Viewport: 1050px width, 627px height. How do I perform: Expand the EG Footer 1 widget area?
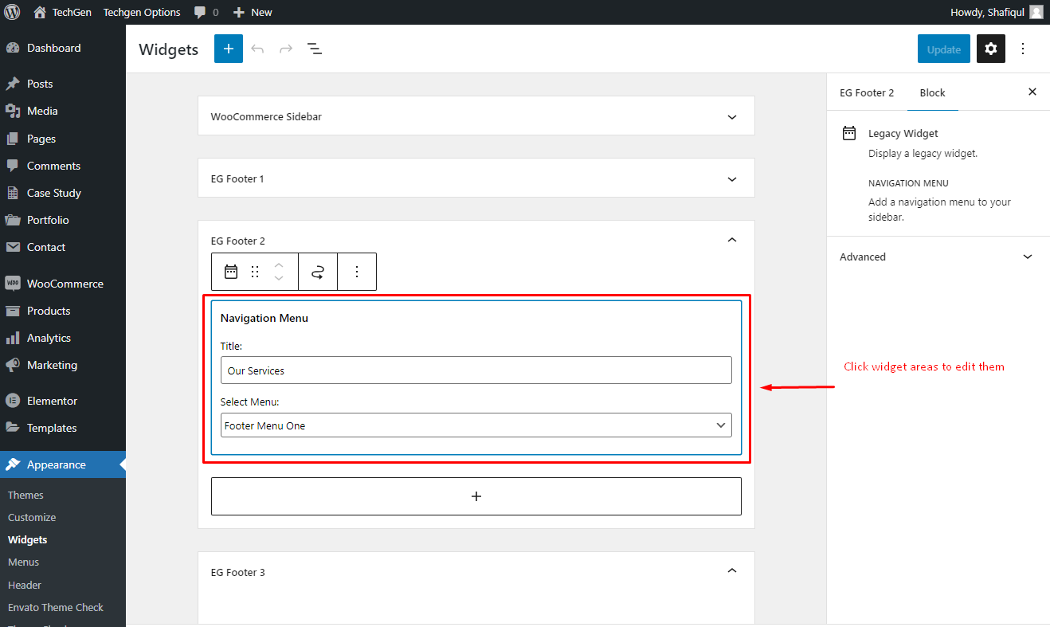point(476,178)
